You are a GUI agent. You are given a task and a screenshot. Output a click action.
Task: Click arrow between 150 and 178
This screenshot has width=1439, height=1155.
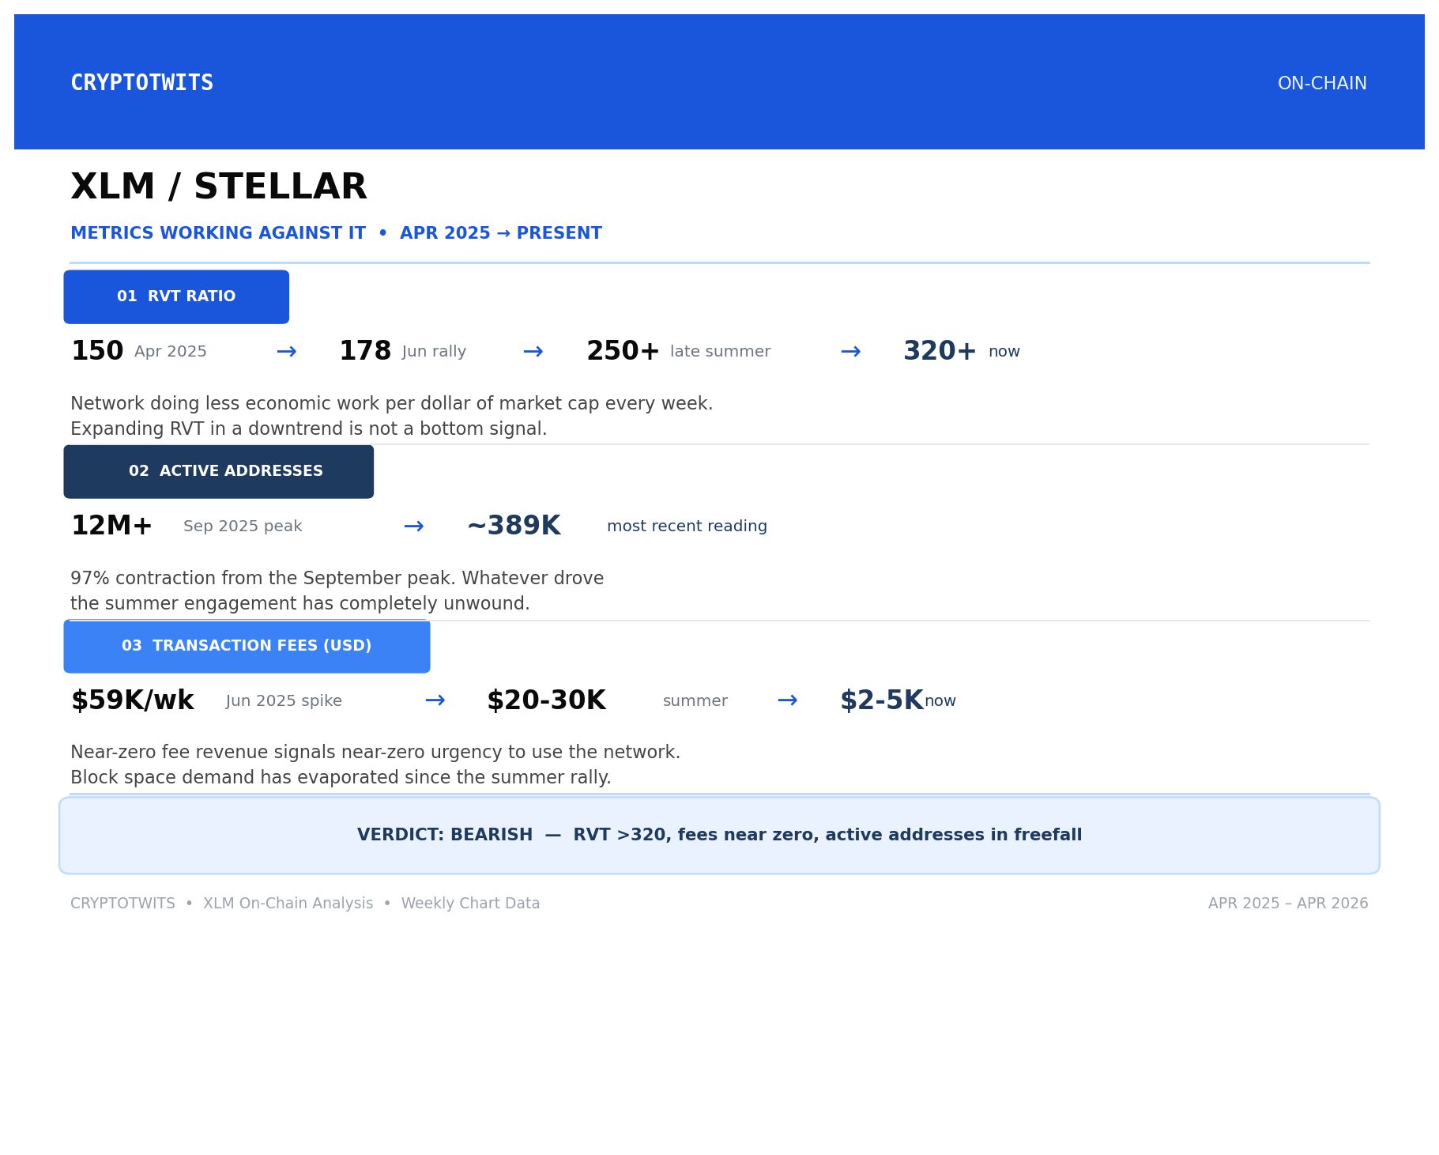(286, 352)
